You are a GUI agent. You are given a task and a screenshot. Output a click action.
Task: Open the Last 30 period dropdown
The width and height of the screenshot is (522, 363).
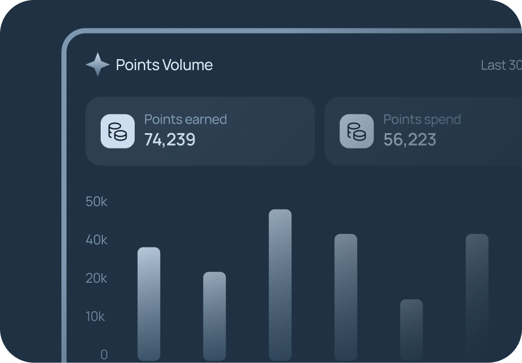[x=502, y=65]
